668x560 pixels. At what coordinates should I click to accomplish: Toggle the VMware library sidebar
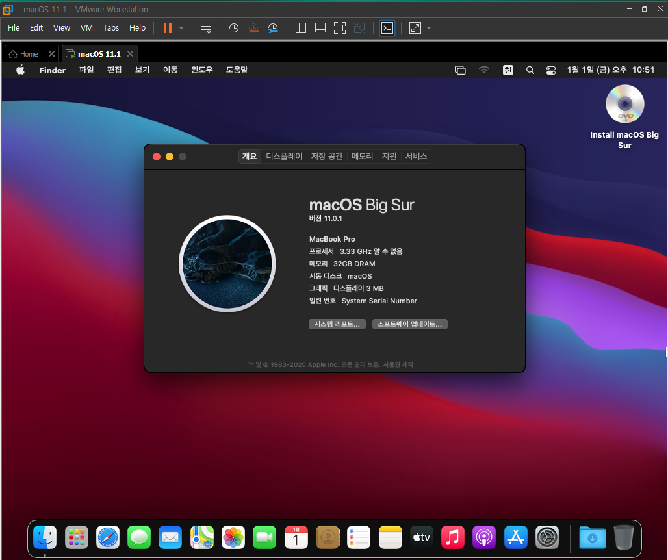point(301,28)
